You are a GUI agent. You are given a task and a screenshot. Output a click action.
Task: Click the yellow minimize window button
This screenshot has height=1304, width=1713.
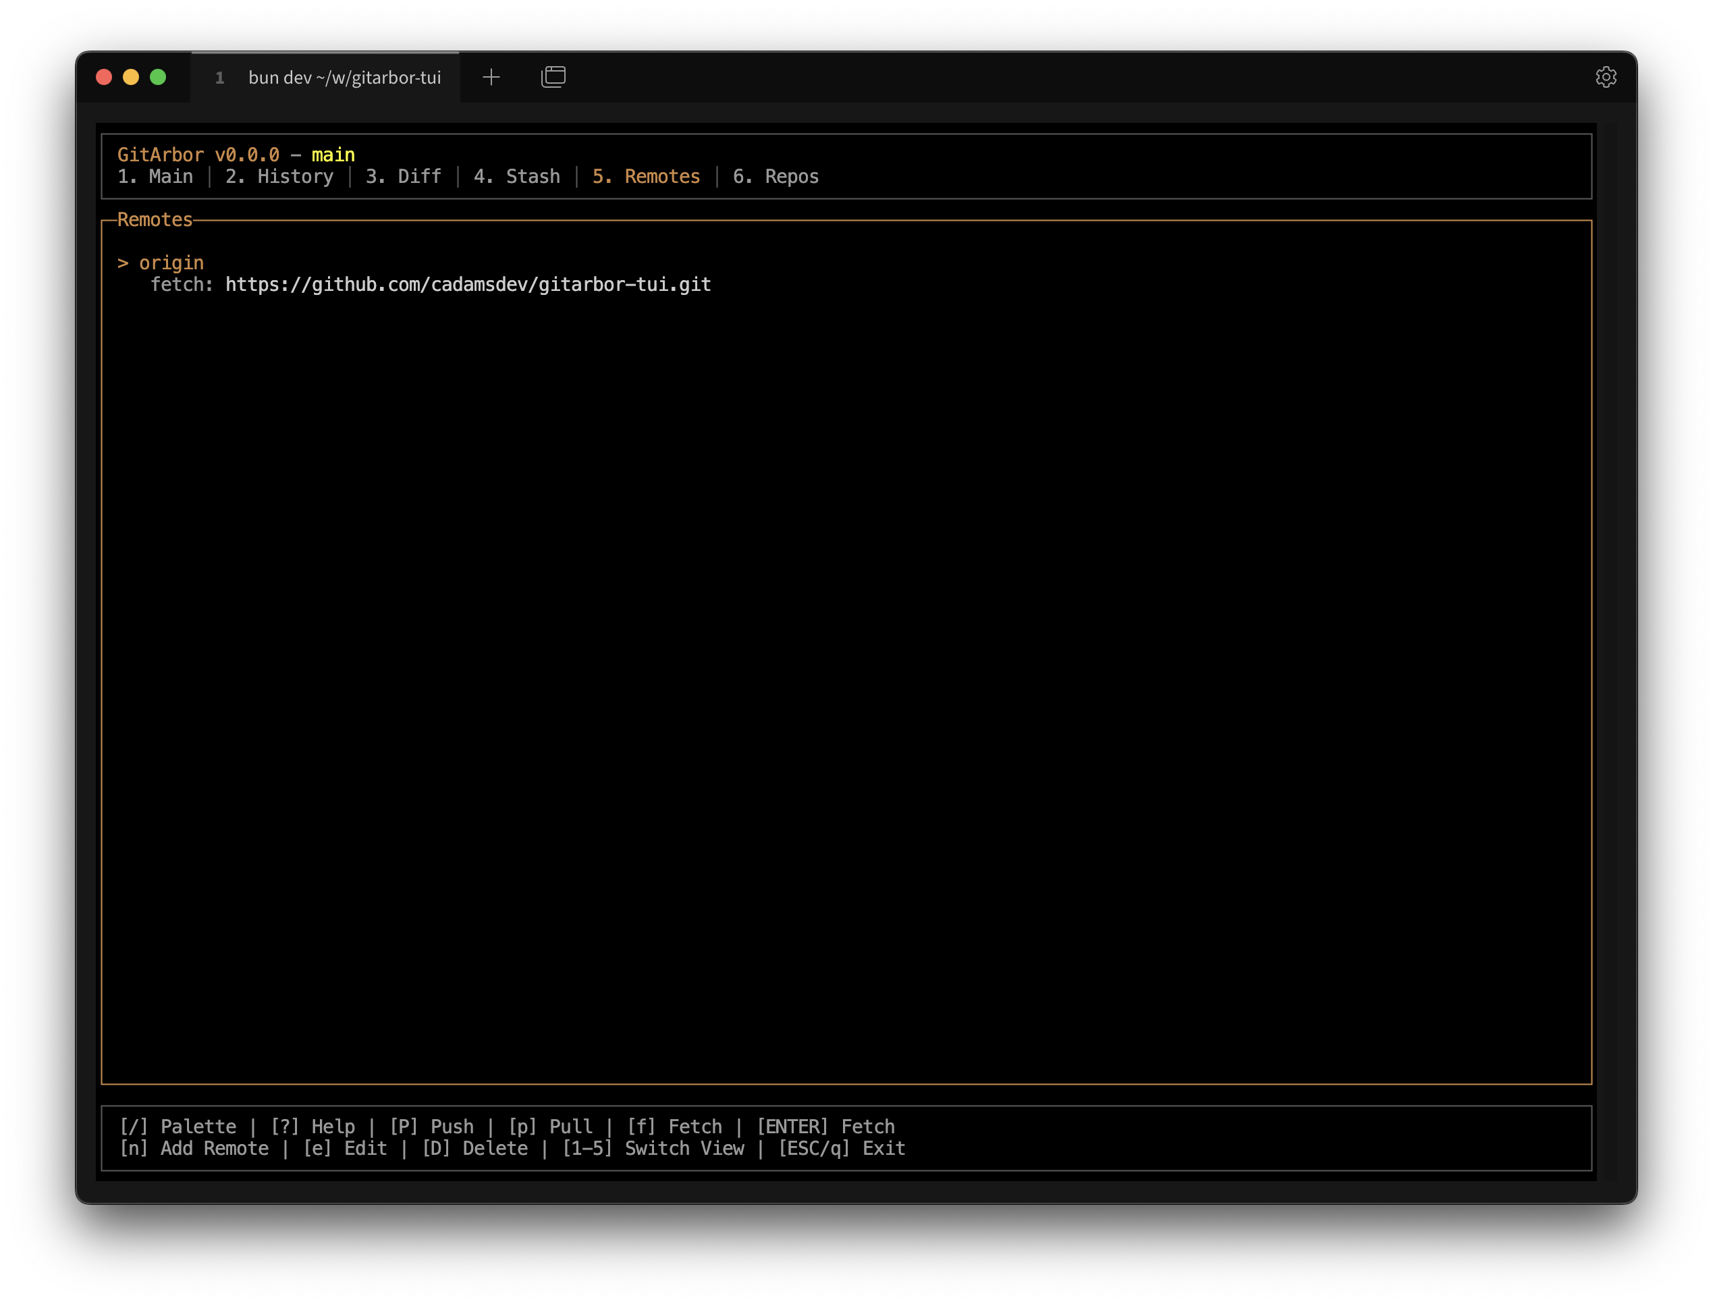(131, 77)
